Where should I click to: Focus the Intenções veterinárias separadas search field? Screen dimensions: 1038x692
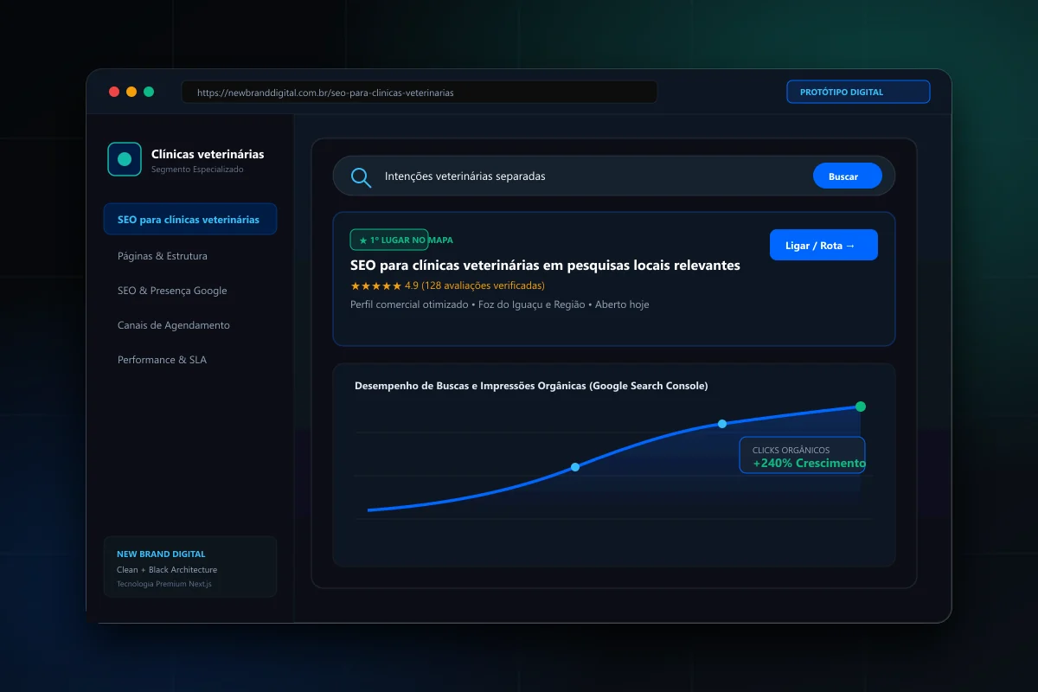click(614, 176)
